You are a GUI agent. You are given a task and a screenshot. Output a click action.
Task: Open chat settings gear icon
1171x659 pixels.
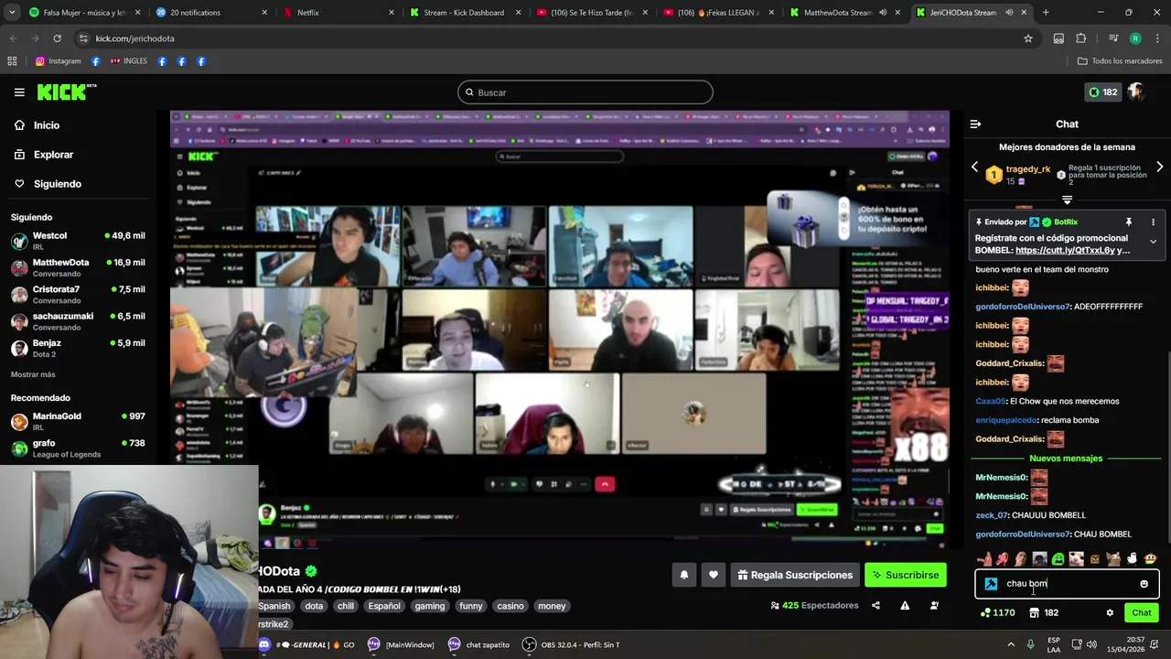[1110, 613]
